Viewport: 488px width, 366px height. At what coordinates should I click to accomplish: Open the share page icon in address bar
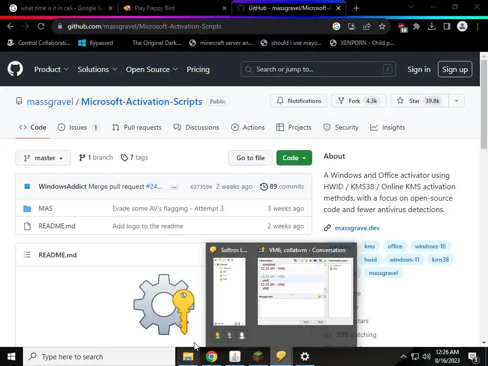click(367, 27)
